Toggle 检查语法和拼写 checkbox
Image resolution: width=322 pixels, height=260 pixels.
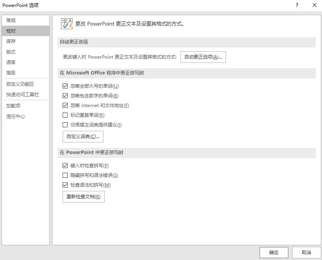click(x=65, y=185)
